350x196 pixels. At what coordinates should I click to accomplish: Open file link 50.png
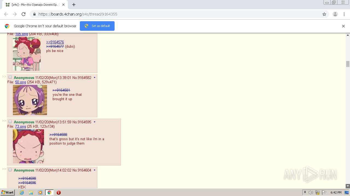tap(21, 82)
